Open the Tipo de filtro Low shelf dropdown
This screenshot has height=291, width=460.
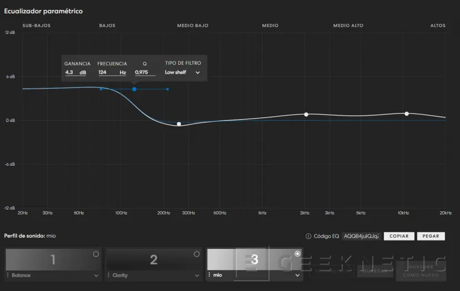click(183, 73)
